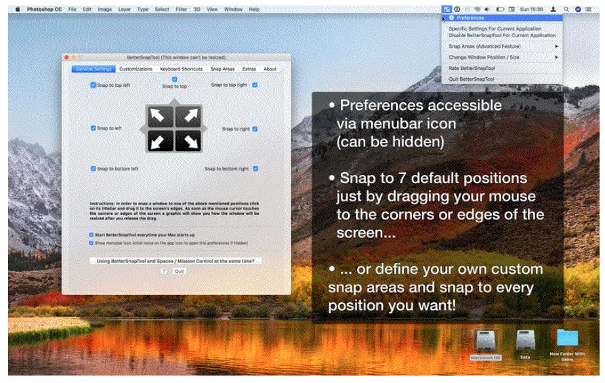Click the Quit button in preferences window
This screenshot has width=605, height=383.
(179, 271)
